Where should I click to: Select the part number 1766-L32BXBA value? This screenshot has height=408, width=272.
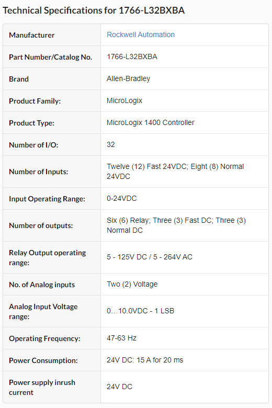pyautogui.click(x=132, y=56)
